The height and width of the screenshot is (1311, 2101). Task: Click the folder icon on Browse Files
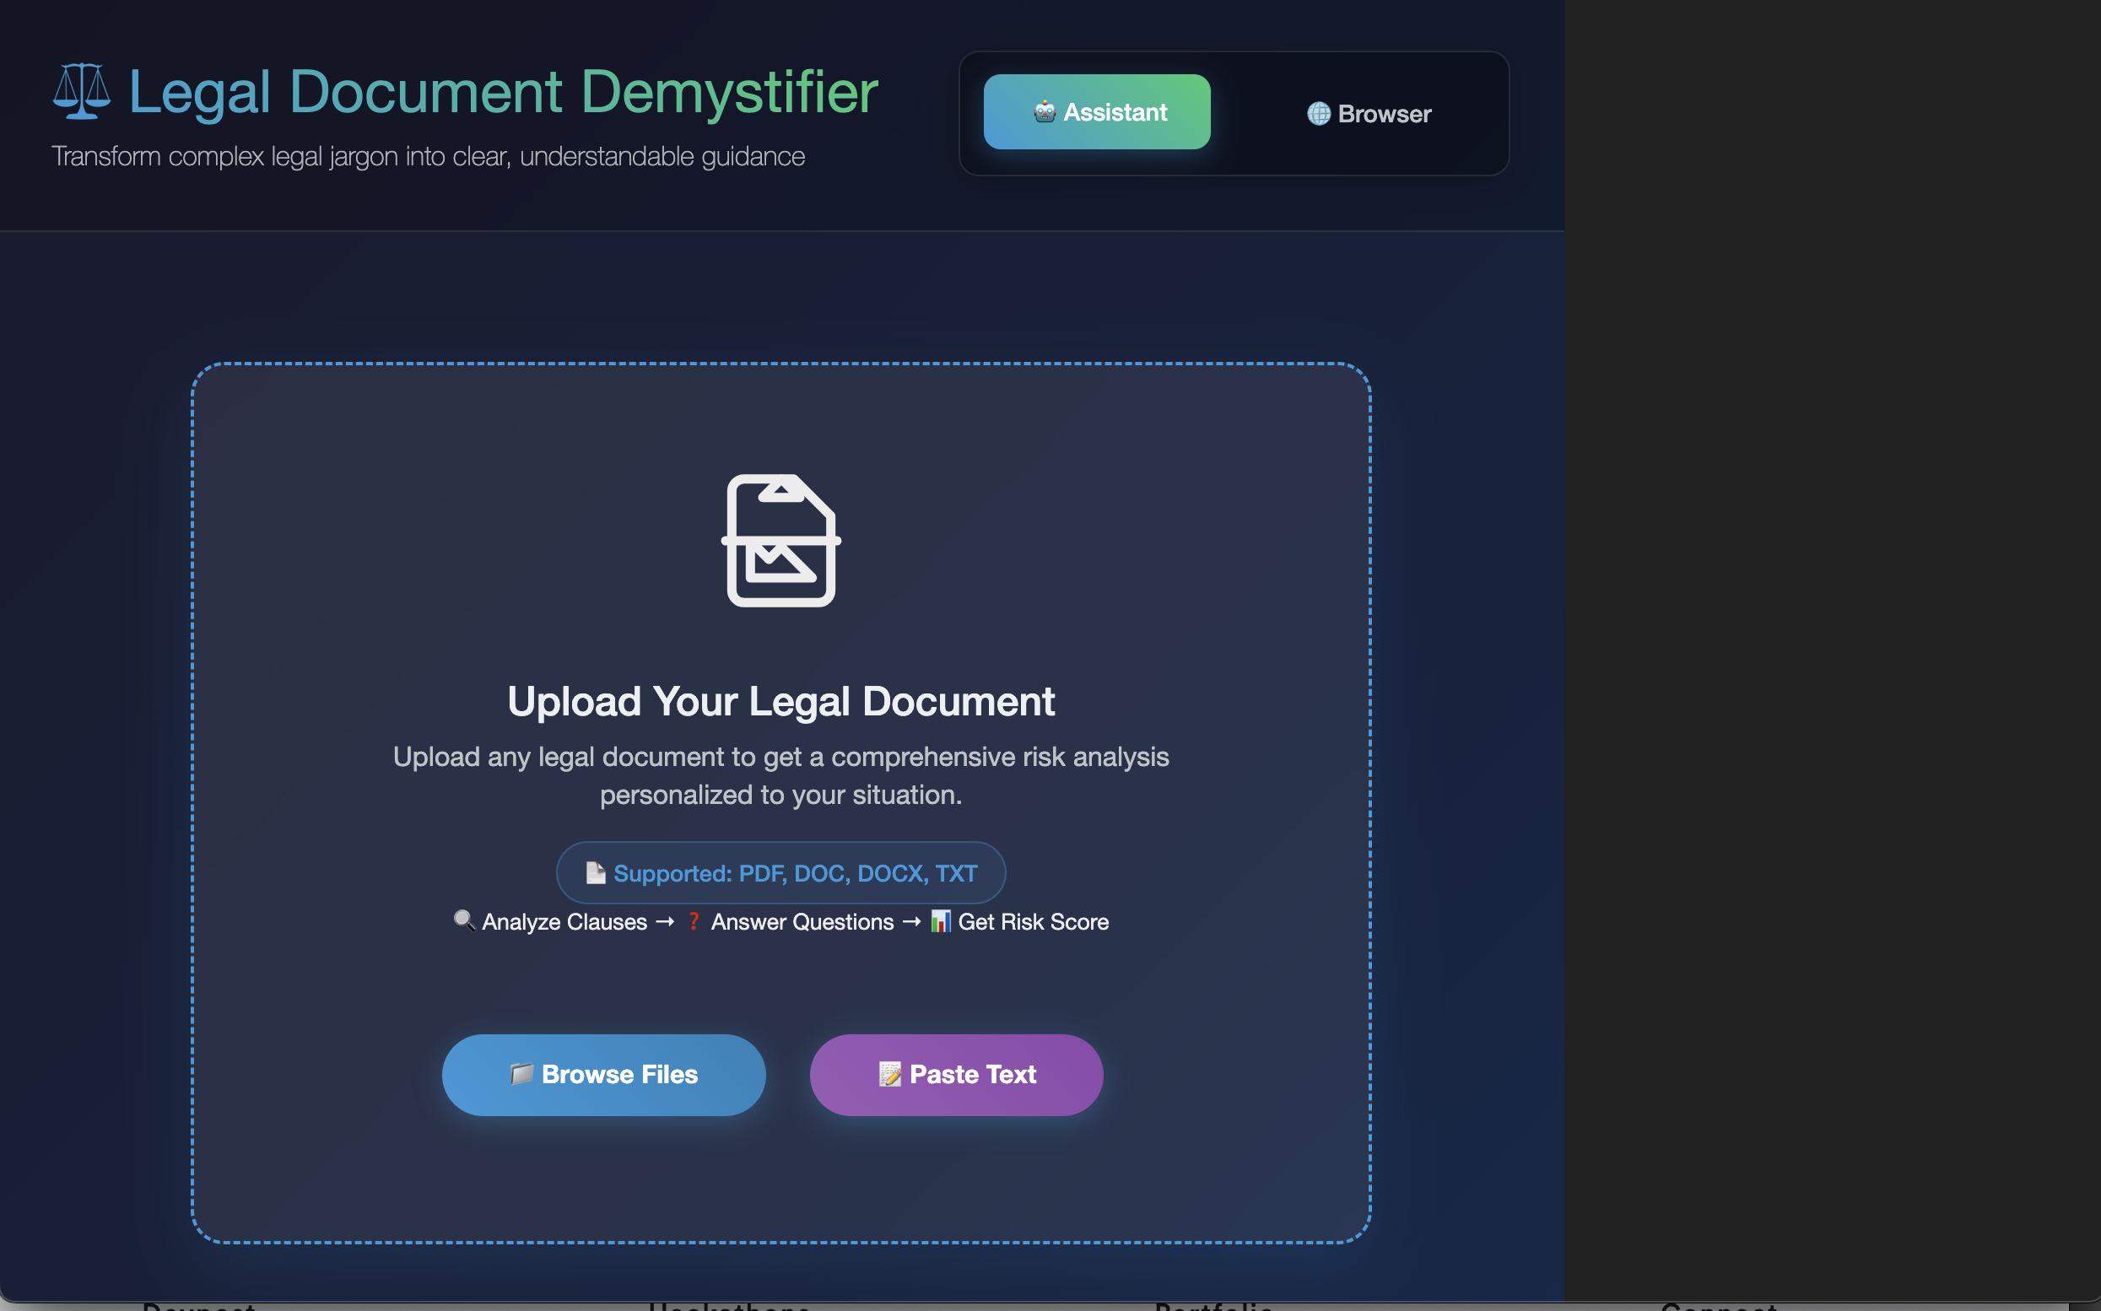(521, 1074)
